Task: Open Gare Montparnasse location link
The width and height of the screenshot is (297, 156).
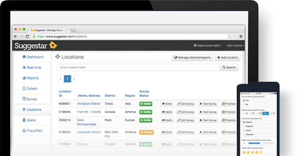Action: pos(86,122)
